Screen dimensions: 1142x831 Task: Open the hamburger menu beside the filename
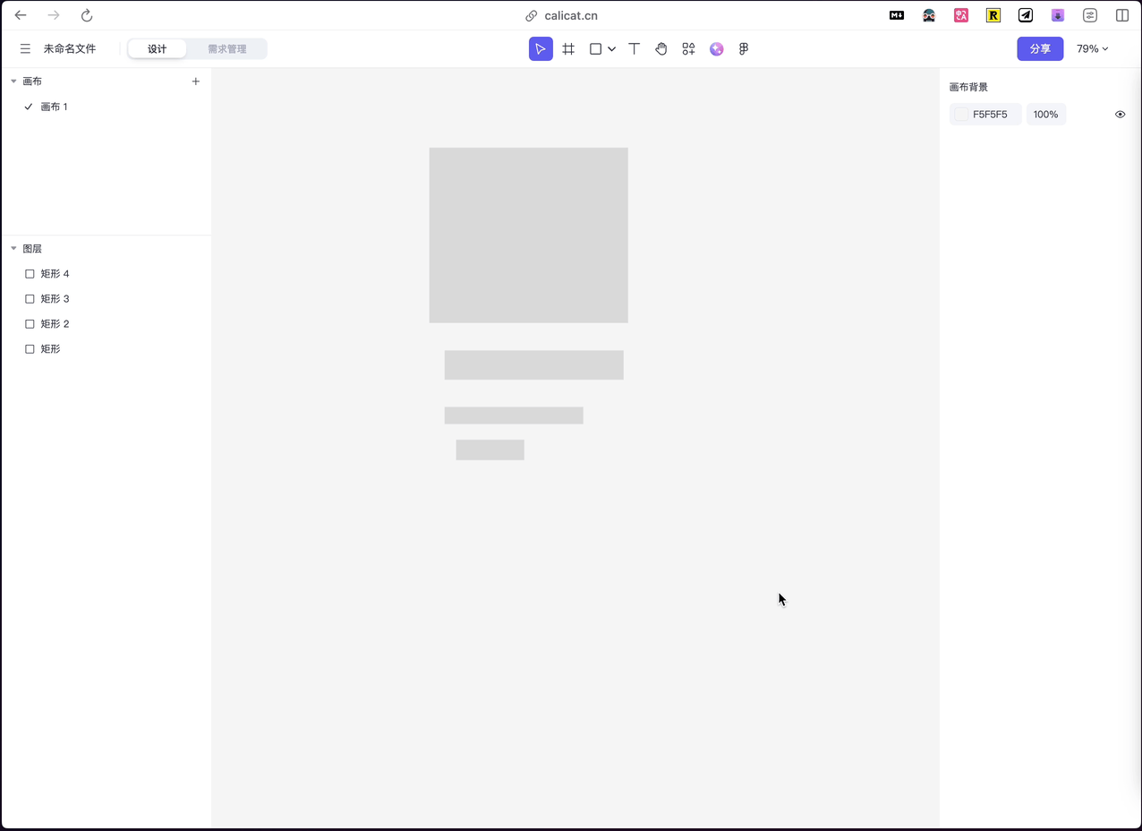point(25,48)
